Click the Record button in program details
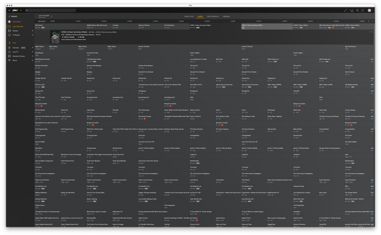This screenshot has height=235, width=381. tap(81, 37)
